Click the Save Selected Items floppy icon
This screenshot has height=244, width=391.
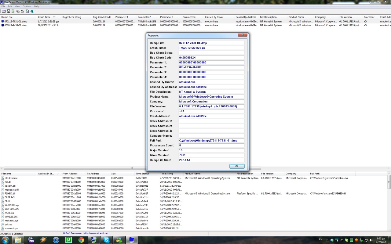[x=9, y=11]
